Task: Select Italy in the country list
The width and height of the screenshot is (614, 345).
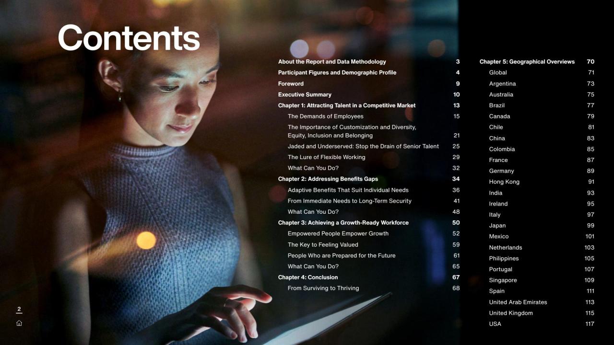Action: coord(495,215)
